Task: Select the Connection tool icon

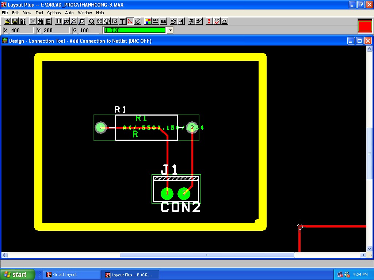Action: (x=130, y=22)
